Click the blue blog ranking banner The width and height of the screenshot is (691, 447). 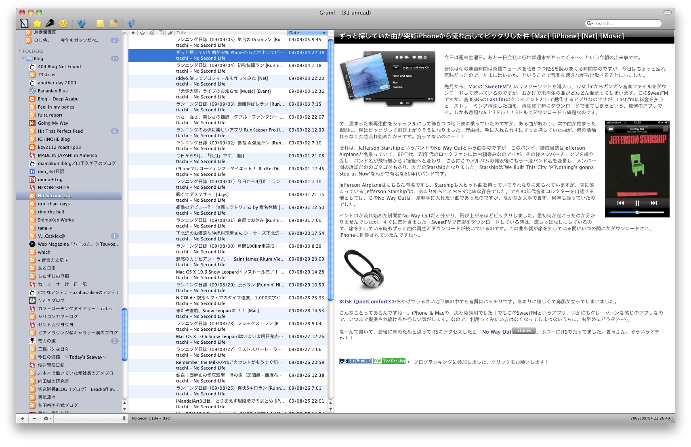click(x=355, y=361)
